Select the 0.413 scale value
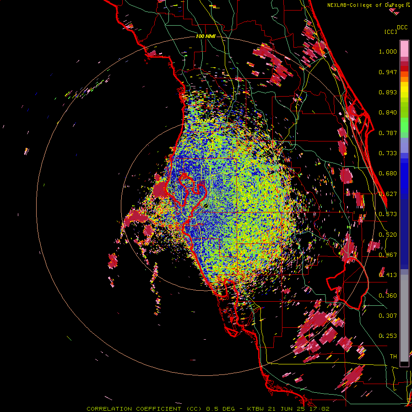412x412 pixels. (388, 275)
